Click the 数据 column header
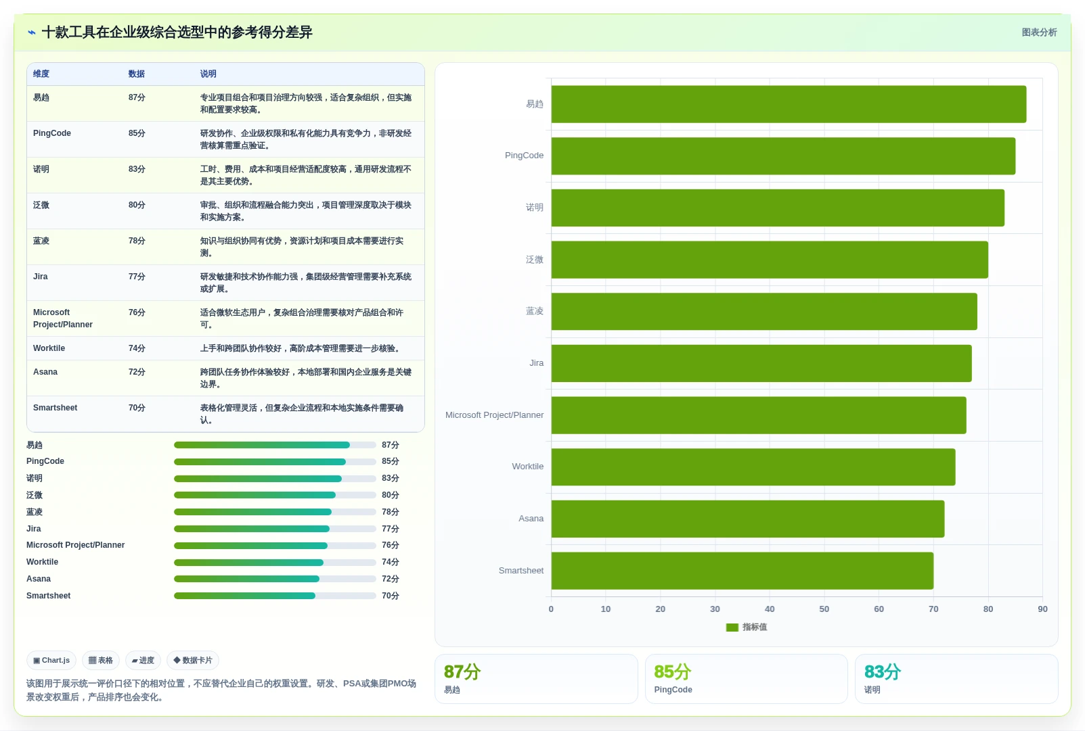The image size is (1085, 731). 137,74
